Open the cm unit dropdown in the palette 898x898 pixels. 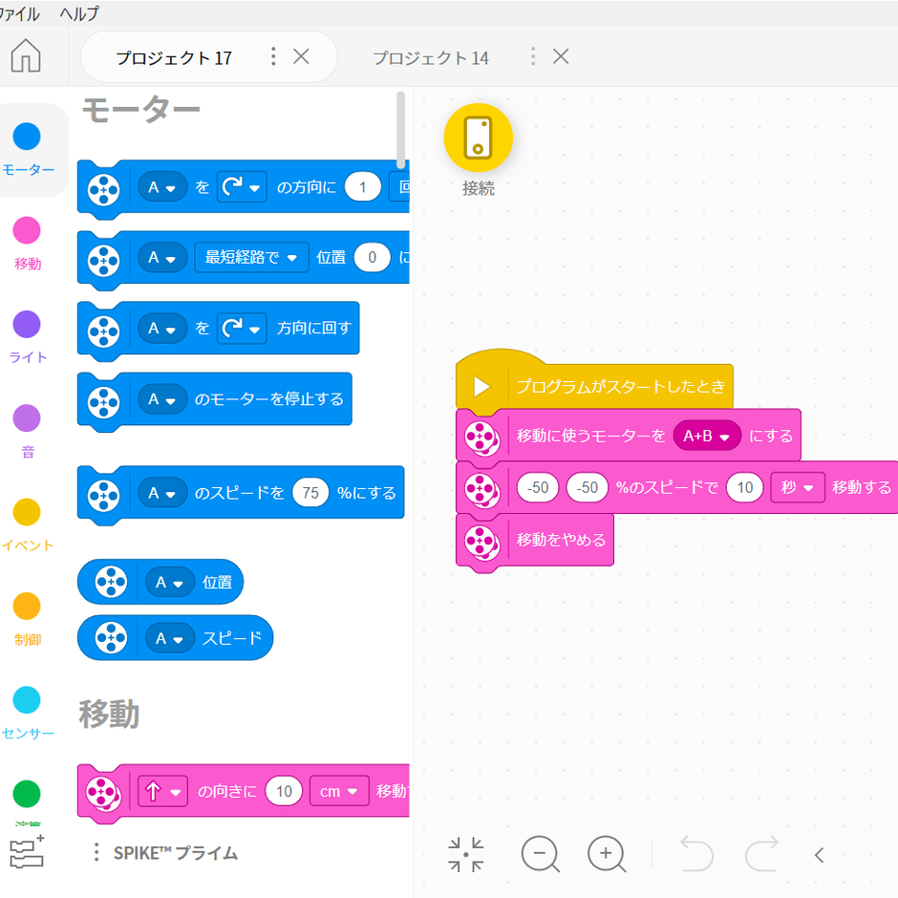click(x=339, y=791)
